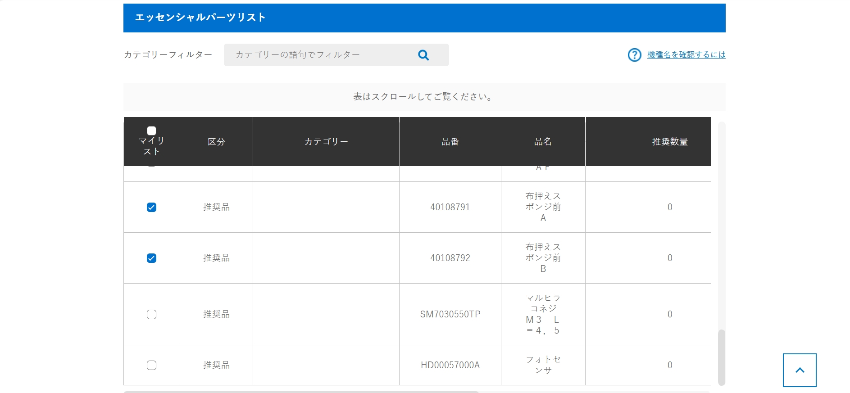
Task: Select the フォトセンサ part name cell
Action: (543, 365)
